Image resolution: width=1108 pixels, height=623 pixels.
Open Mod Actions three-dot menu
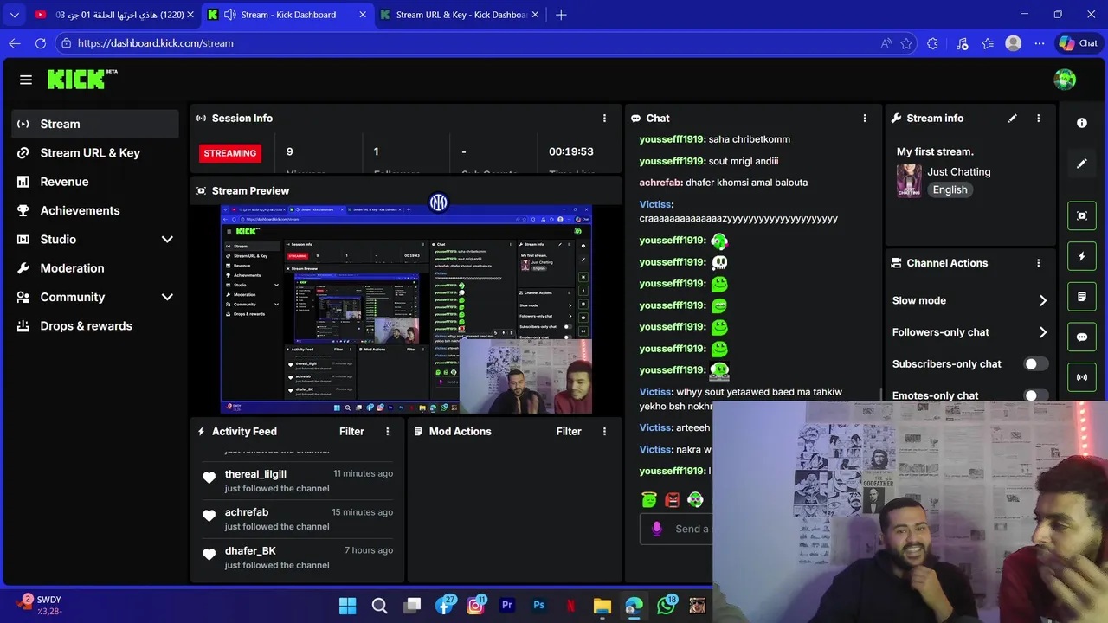(604, 432)
